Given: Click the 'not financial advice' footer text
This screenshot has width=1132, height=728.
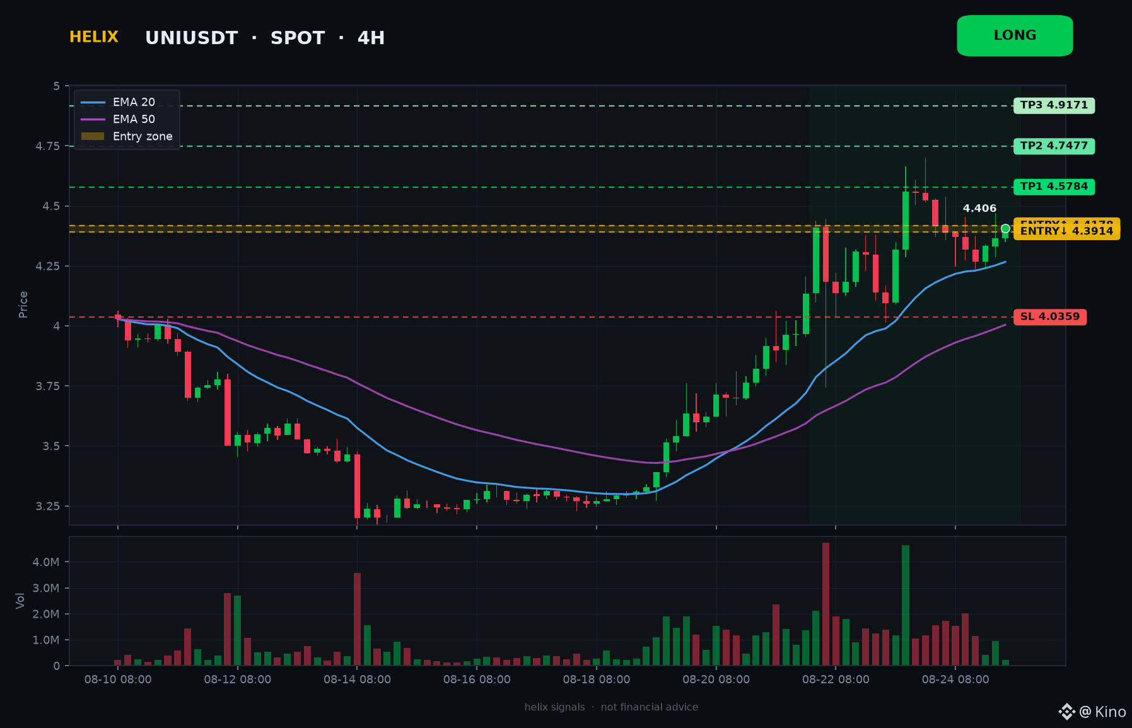Looking at the screenshot, I should click(650, 707).
